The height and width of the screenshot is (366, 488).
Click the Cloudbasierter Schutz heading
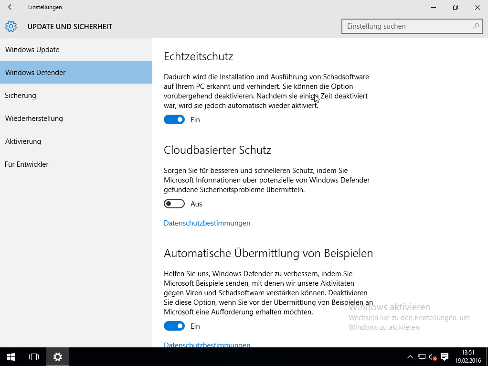218,150
